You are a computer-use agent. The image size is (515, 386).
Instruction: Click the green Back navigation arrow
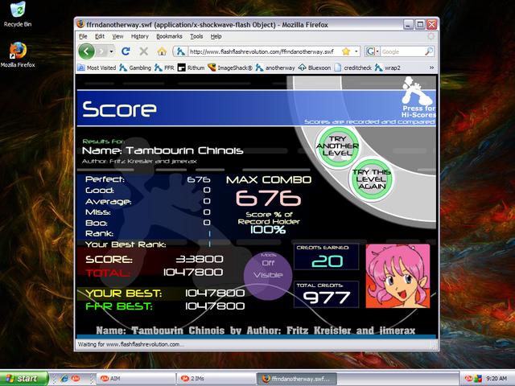point(86,51)
